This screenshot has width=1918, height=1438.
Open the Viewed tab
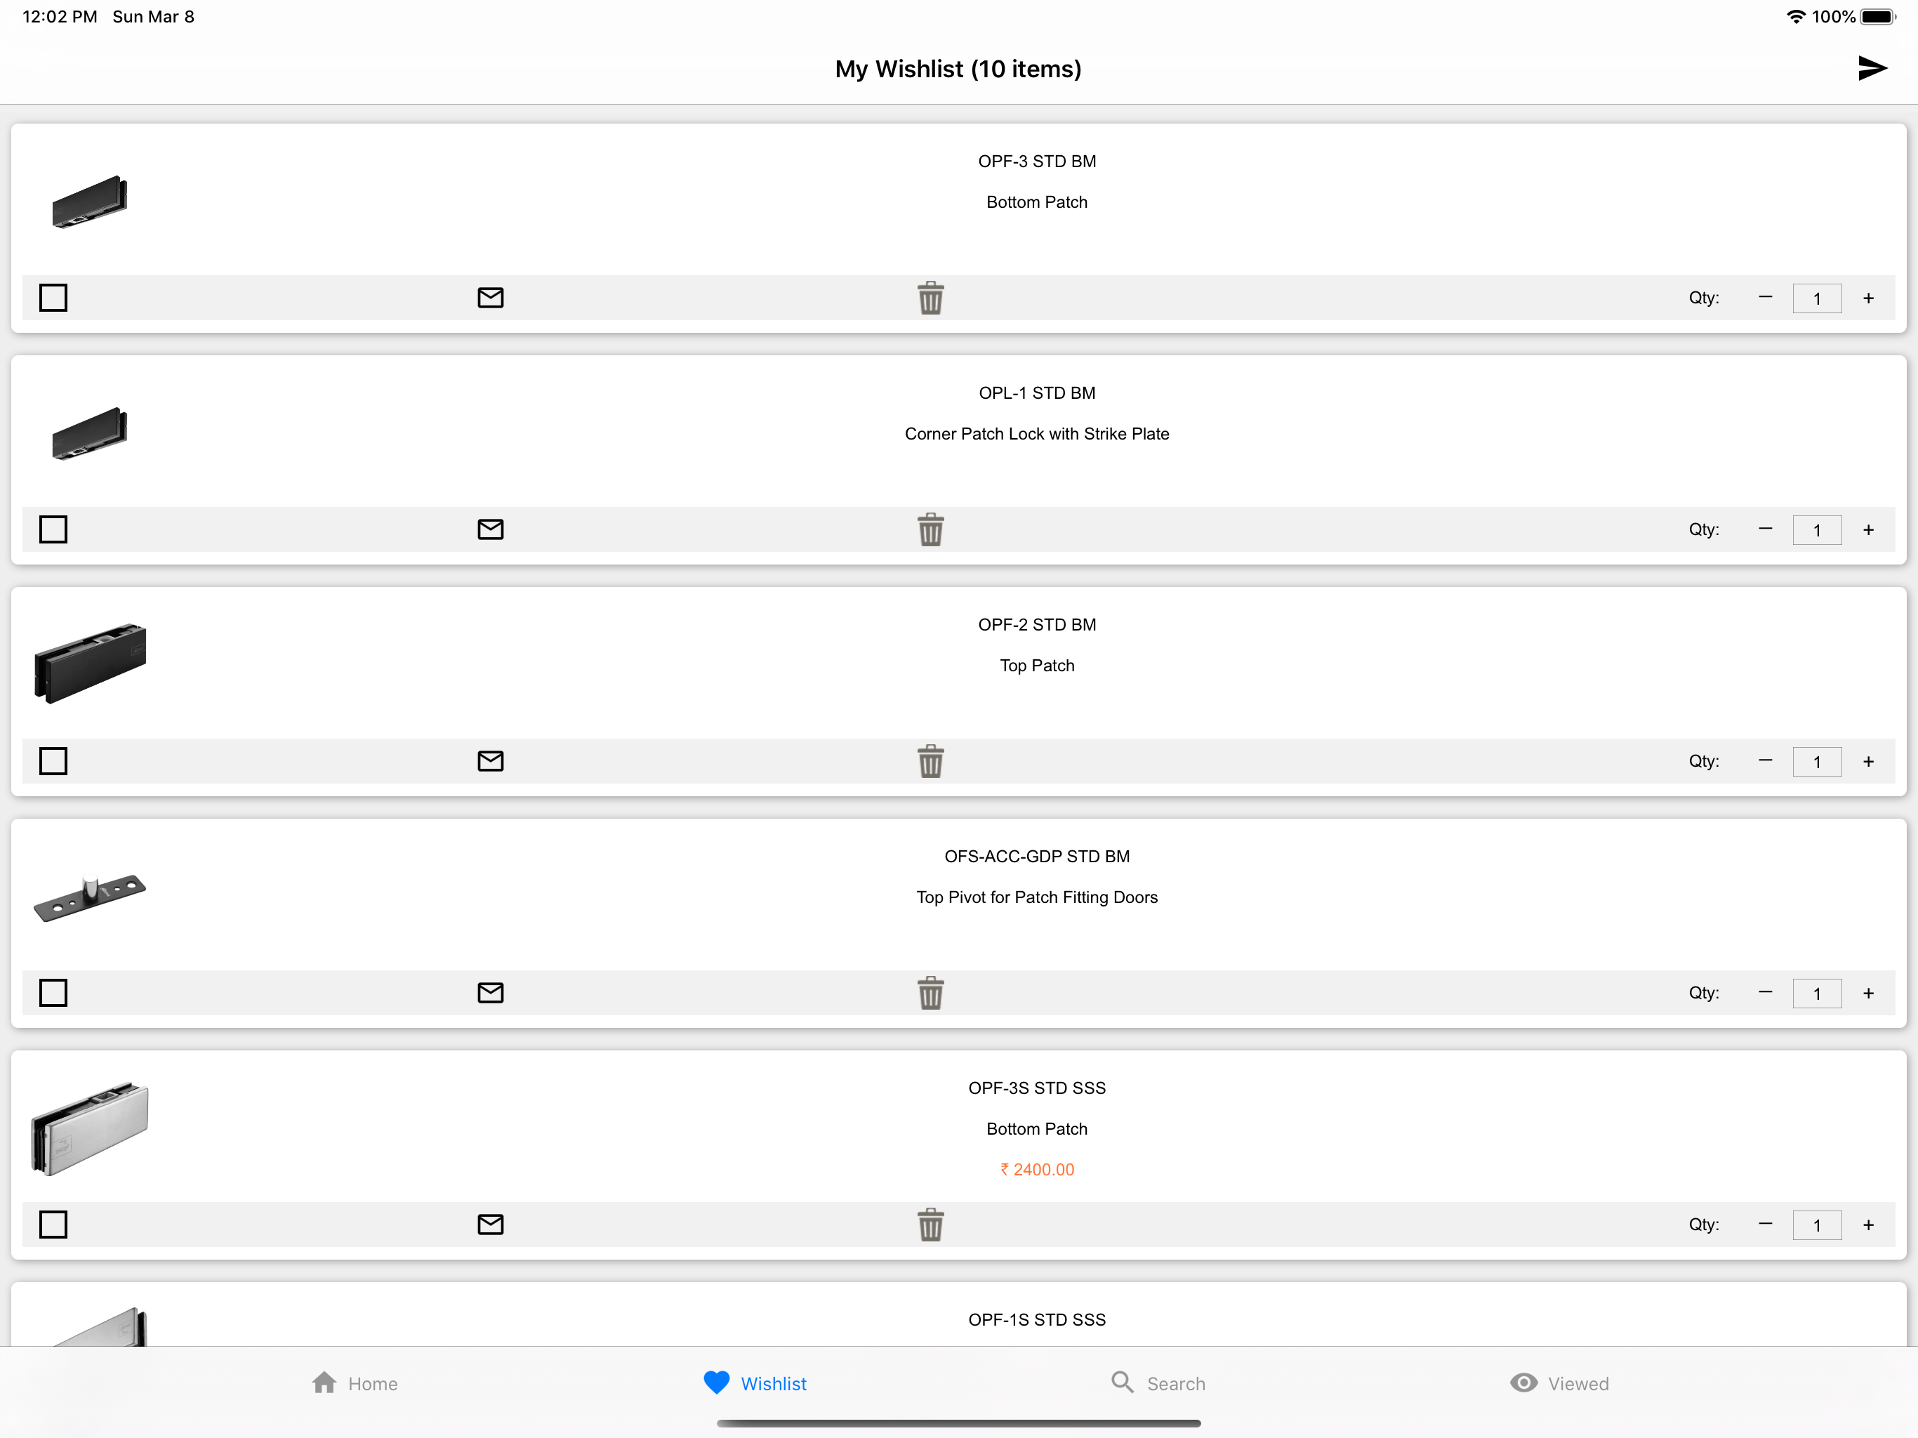pos(1559,1383)
